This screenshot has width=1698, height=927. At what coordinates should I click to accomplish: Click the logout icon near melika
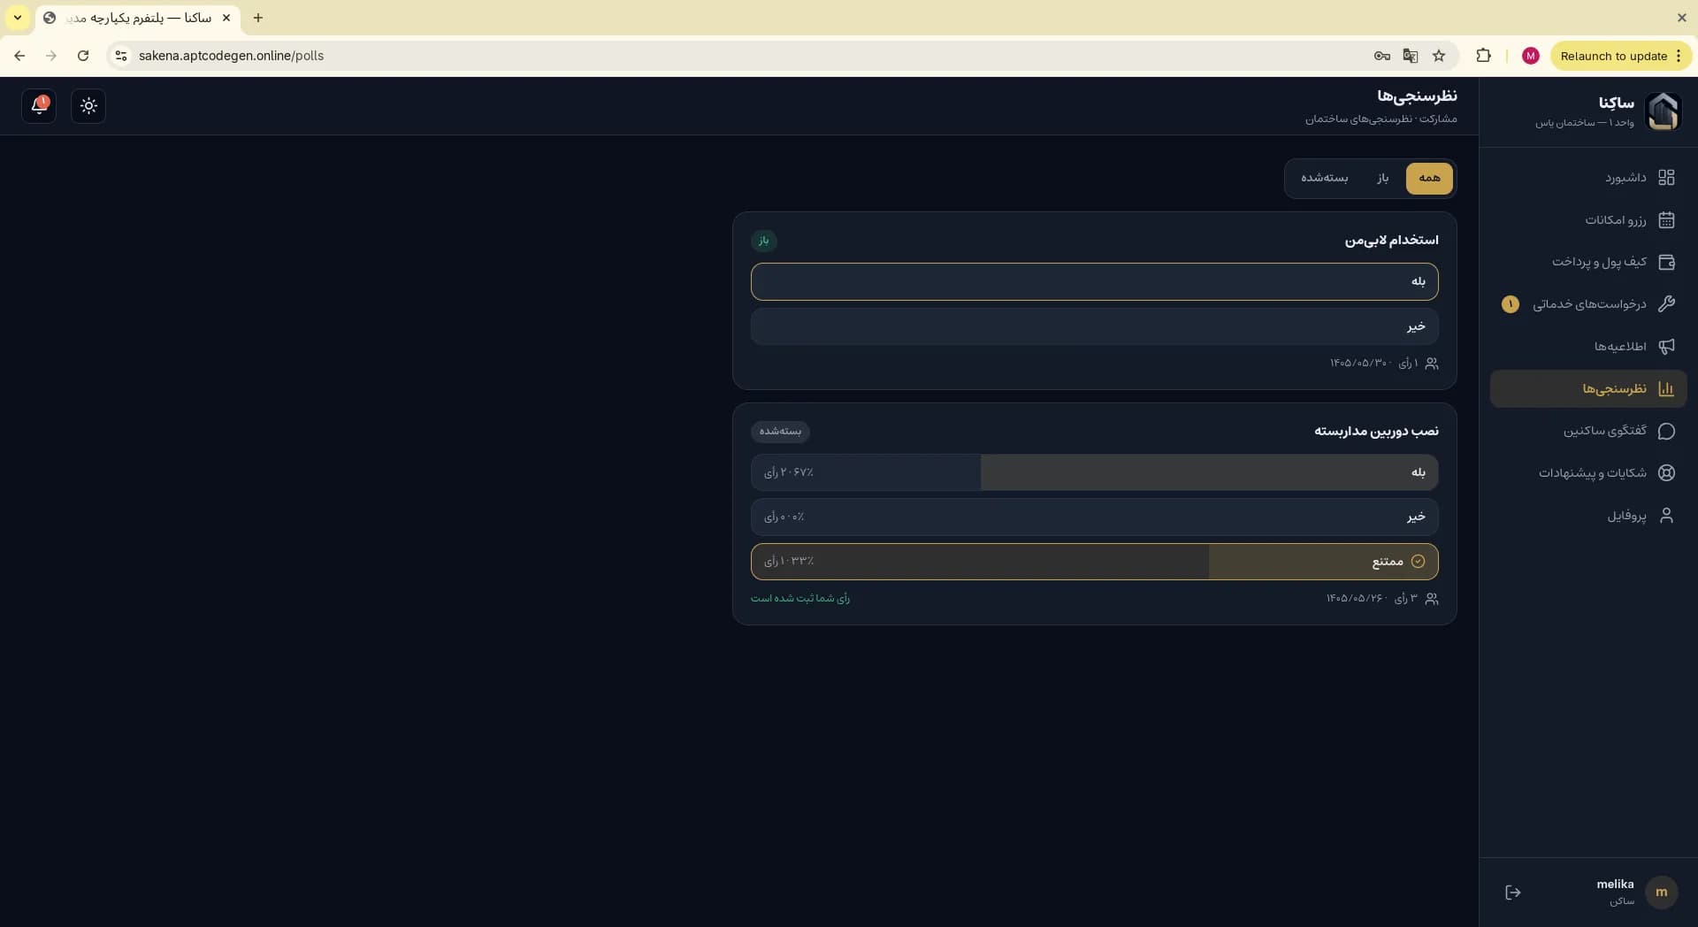(x=1513, y=893)
